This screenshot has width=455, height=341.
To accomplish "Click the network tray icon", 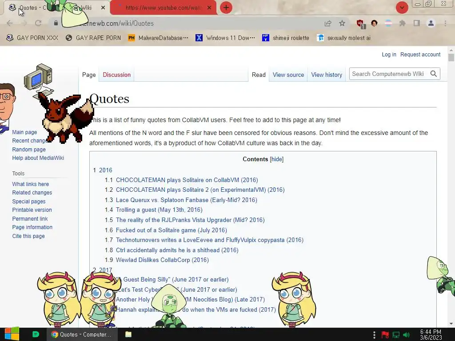I will (x=396, y=335).
